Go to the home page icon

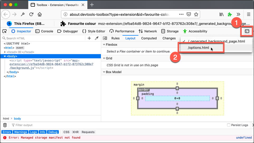[x=40, y=15]
